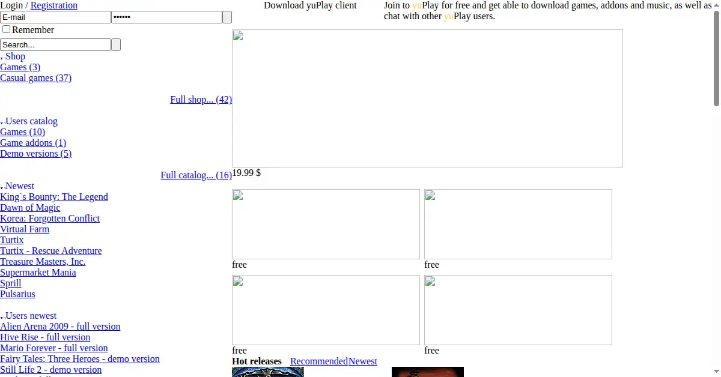The width and height of the screenshot is (721, 377).
Task: Click the scrollbar up arrow
Action: point(716,5)
